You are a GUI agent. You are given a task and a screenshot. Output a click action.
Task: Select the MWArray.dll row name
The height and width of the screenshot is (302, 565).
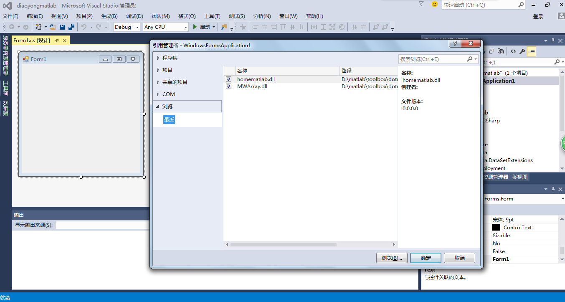click(252, 86)
